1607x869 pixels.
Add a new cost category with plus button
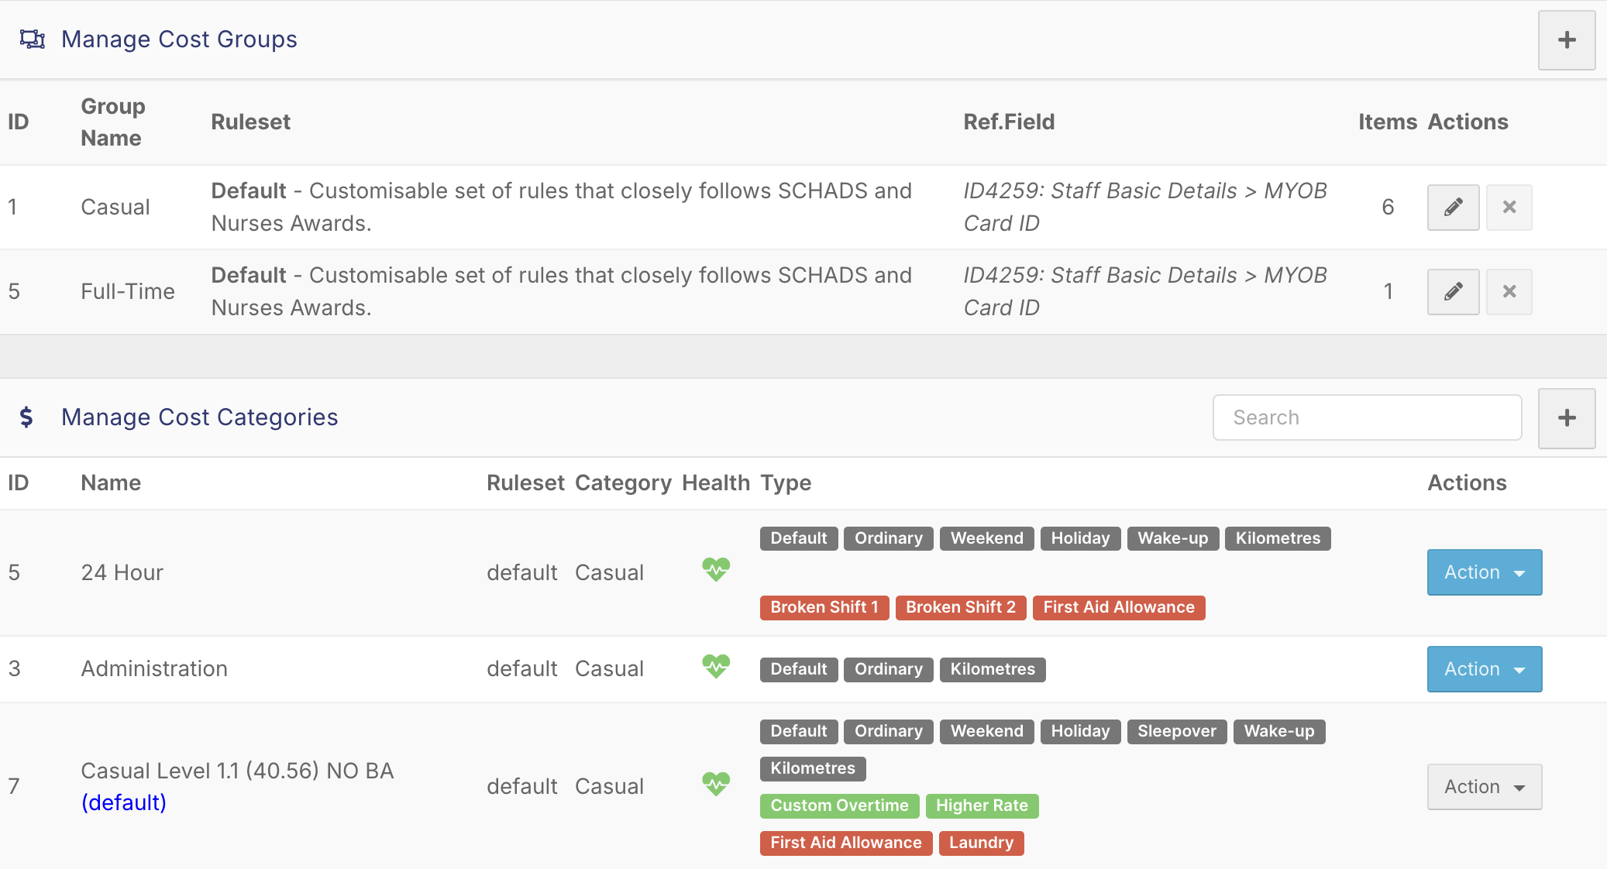pyautogui.click(x=1566, y=418)
